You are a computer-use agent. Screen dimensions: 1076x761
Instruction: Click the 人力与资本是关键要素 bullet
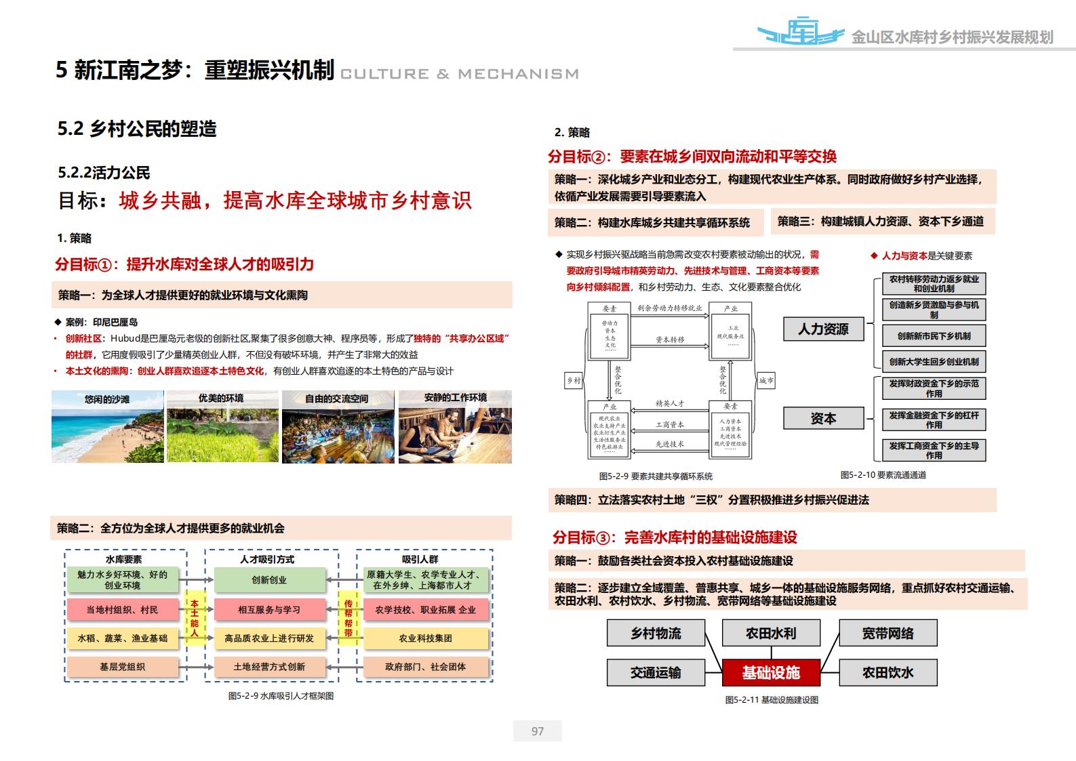click(921, 256)
